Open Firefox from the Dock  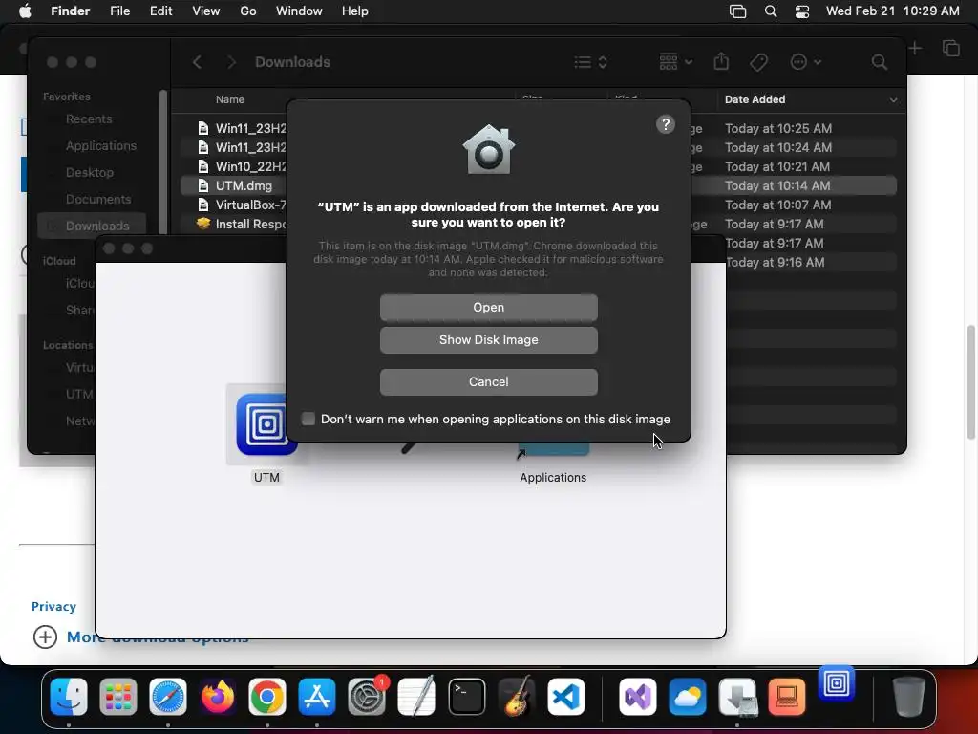pos(218,697)
